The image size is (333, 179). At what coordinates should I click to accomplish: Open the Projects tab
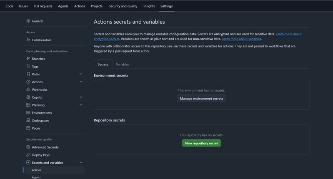(97, 6)
